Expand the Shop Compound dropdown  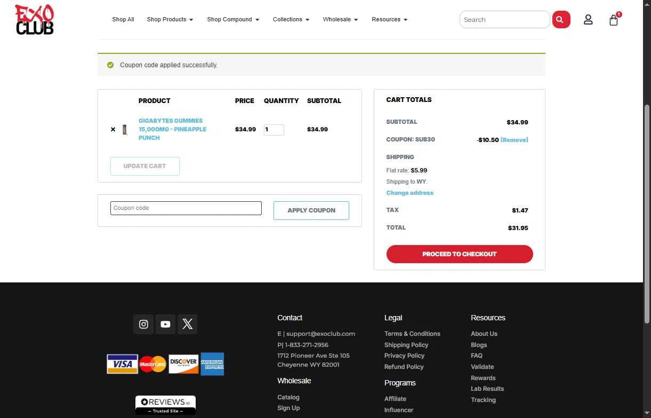(233, 20)
